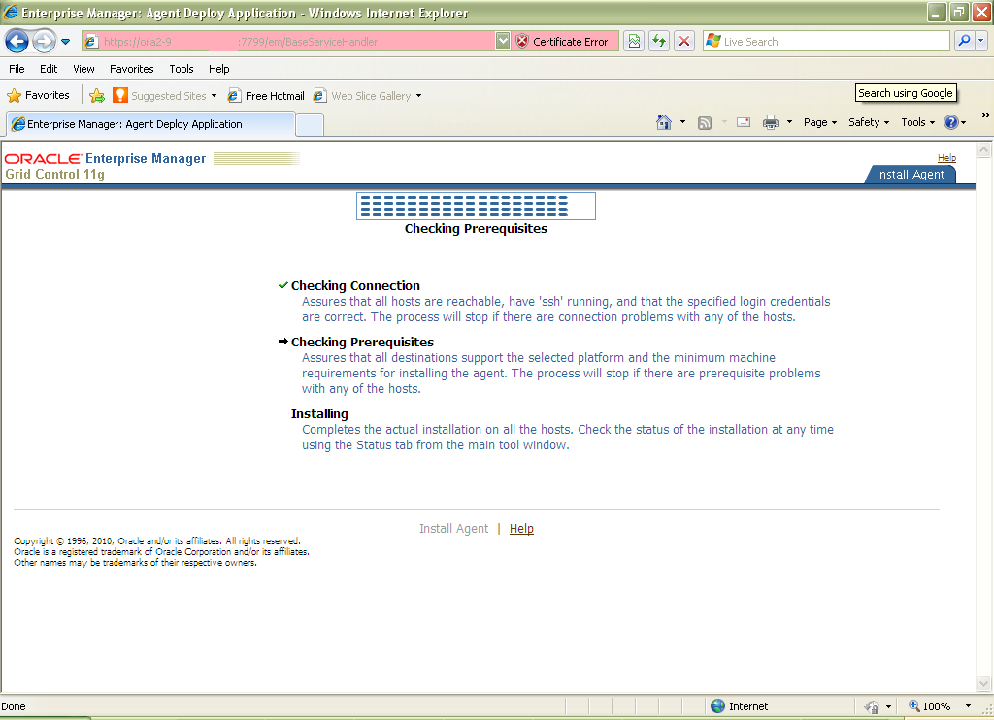Image resolution: width=994 pixels, height=720 pixels.
Task: Click the RSS feeds icon
Action: click(x=705, y=123)
